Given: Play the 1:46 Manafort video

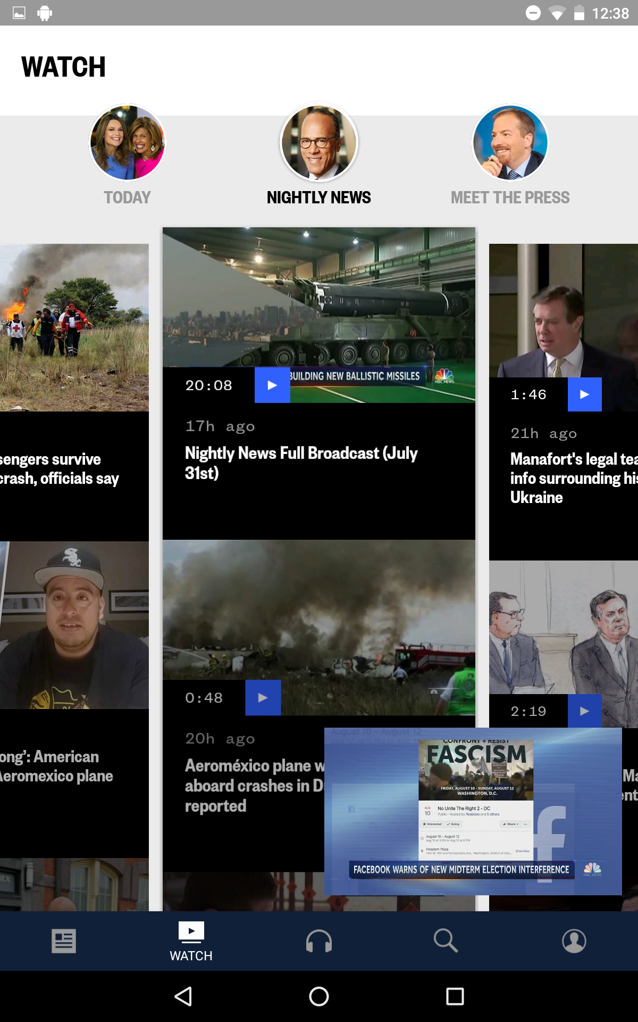Looking at the screenshot, I should point(585,394).
